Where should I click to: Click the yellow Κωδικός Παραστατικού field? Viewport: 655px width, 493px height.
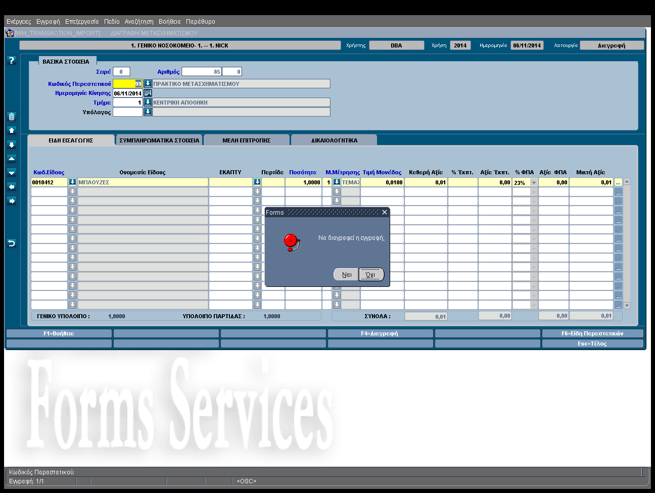[128, 83]
